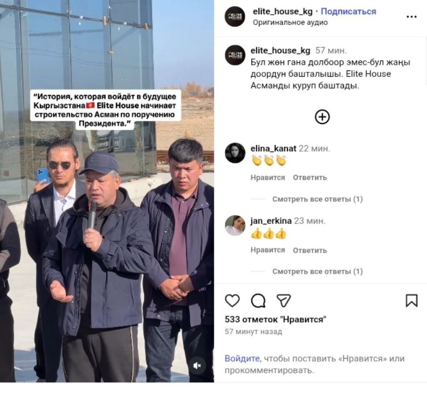Click the video frame to pause playback

pos(107,191)
